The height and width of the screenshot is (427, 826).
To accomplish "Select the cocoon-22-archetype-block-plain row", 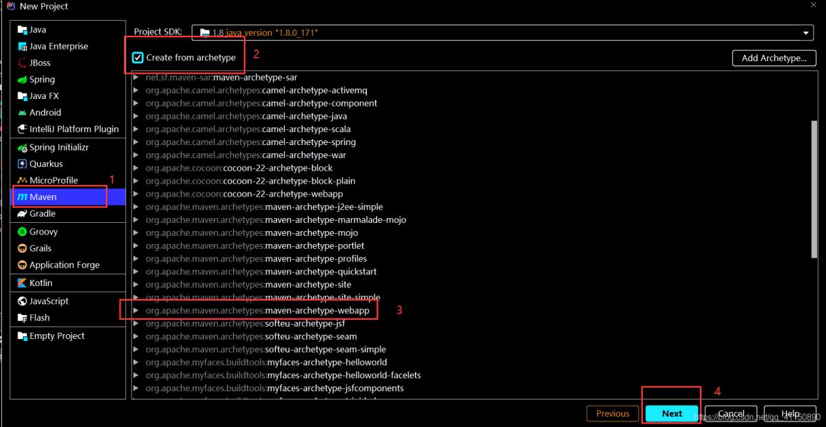I will [x=472, y=181].
